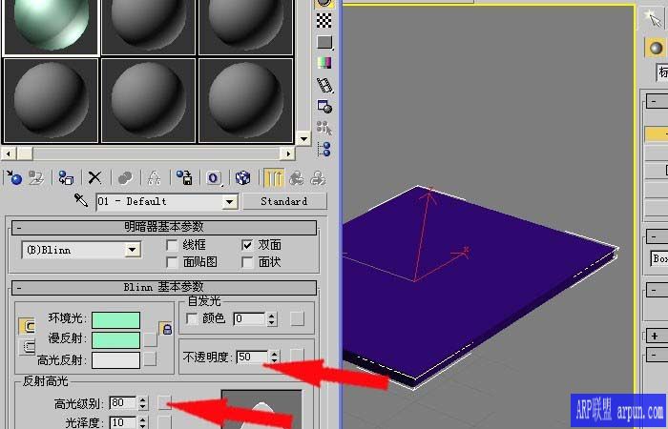Click sample slots horizontal scrollbar left arrow
The height and width of the screenshot is (429, 668).
[9, 153]
